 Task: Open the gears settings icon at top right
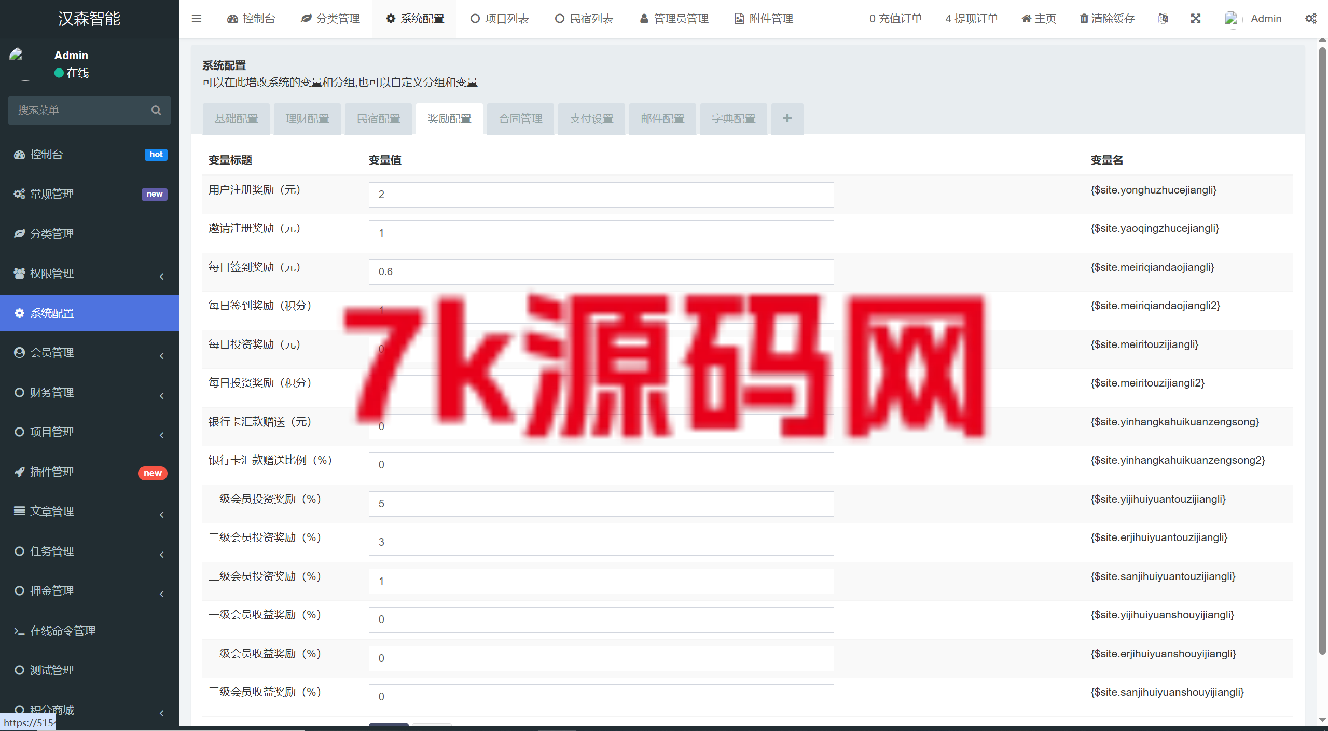point(1311,19)
